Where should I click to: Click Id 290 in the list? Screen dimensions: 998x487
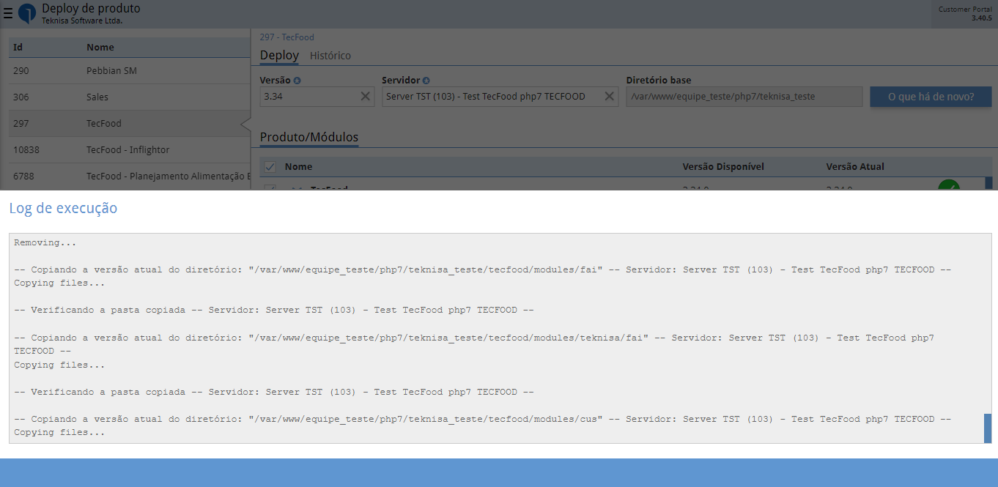[x=21, y=71]
